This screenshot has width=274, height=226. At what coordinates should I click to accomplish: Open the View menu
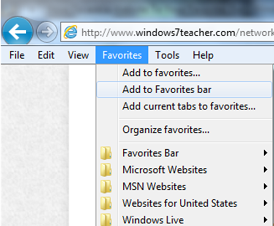(78, 55)
